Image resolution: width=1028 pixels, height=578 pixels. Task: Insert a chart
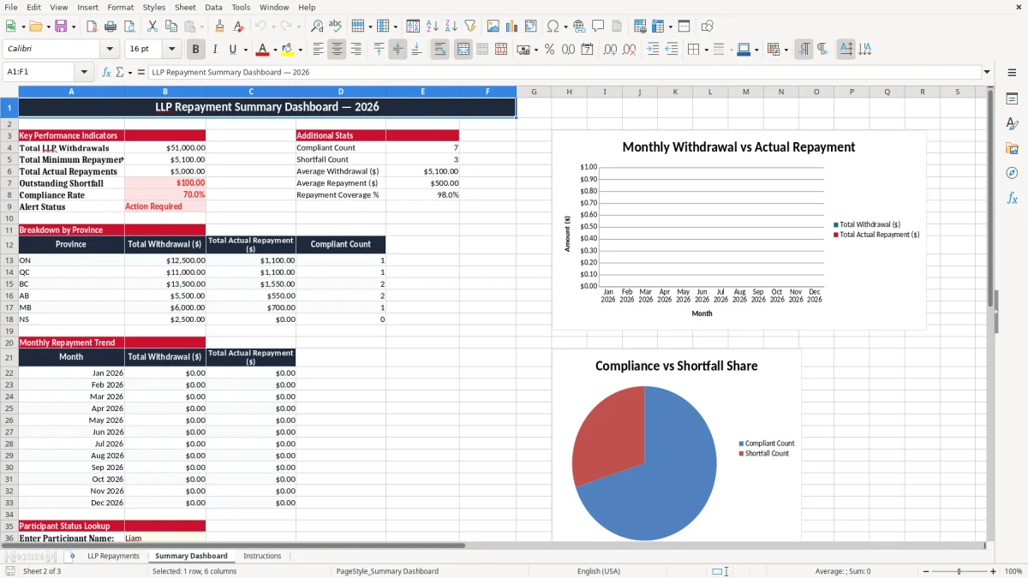click(512, 27)
